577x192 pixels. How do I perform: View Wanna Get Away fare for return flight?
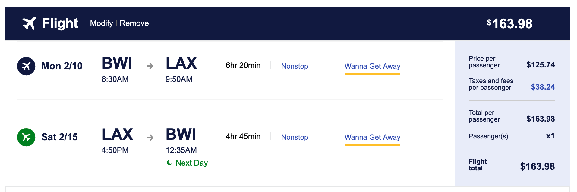372,137
